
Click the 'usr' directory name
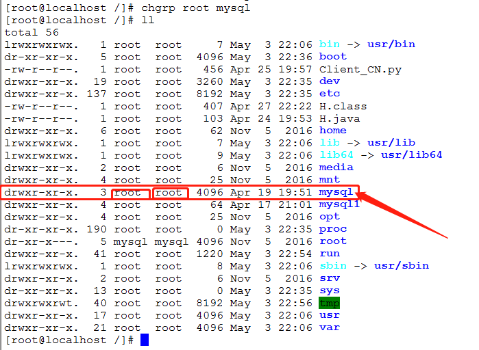pos(330,315)
